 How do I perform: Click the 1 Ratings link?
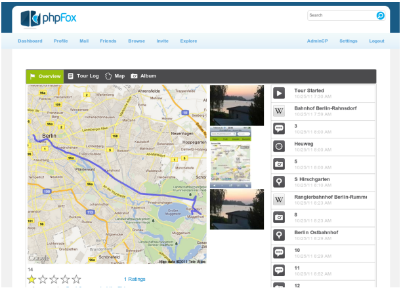coord(135,279)
